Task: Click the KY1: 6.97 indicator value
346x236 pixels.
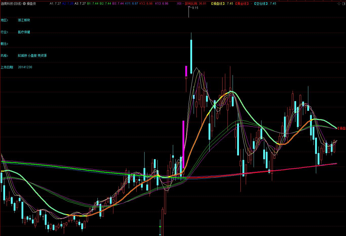Action: tap(132, 4)
